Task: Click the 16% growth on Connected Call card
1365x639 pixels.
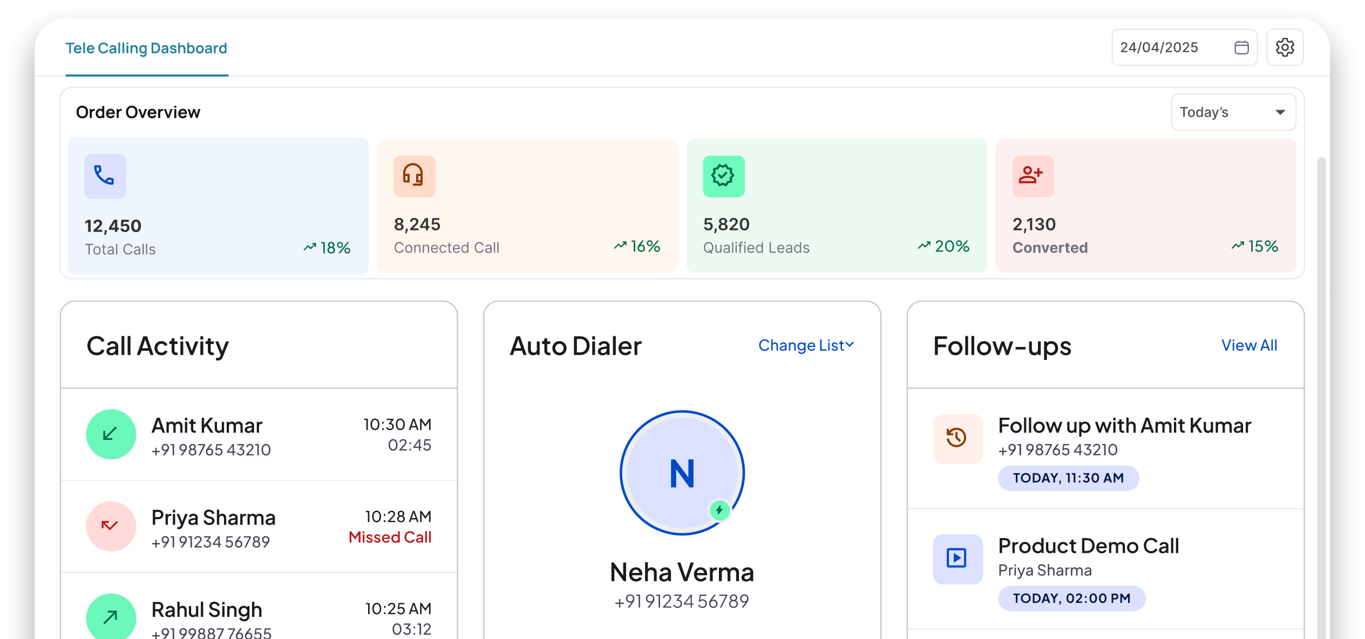Action: click(646, 246)
